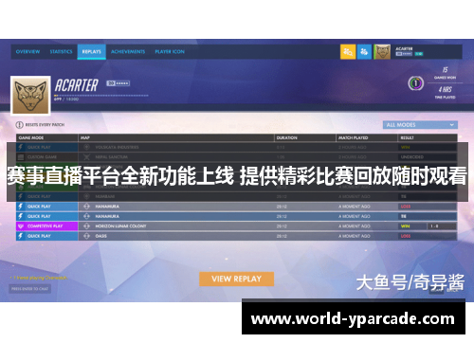474x343 pixels.
Task: Click map icon beside Horizon Lunar Colony competitive
Action: tap(86, 226)
